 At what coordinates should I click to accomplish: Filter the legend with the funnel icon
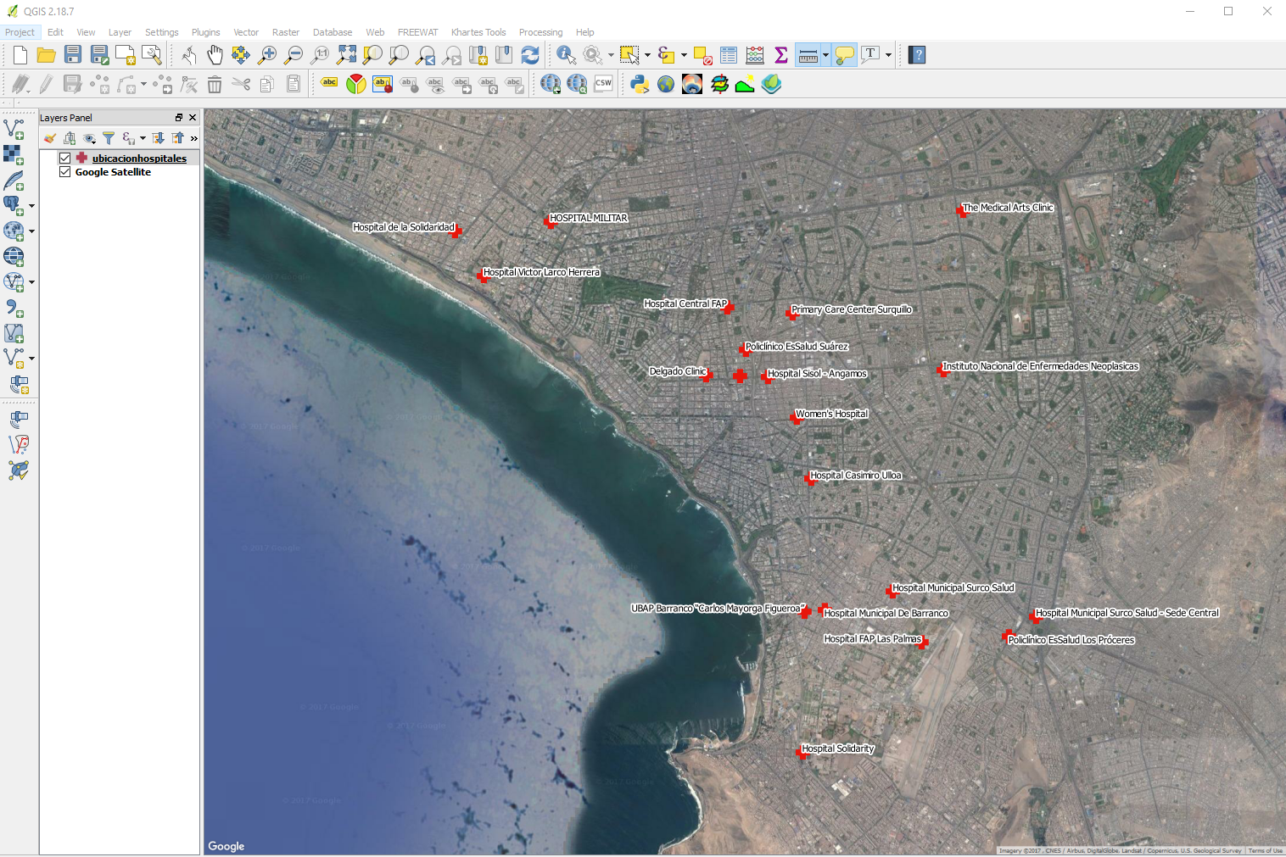(x=109, y=138)
